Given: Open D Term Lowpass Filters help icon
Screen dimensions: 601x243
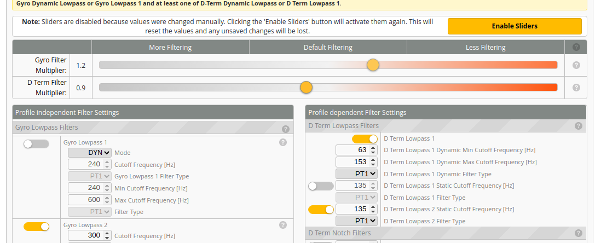Looking at the screenshot, I should [579, 126].
